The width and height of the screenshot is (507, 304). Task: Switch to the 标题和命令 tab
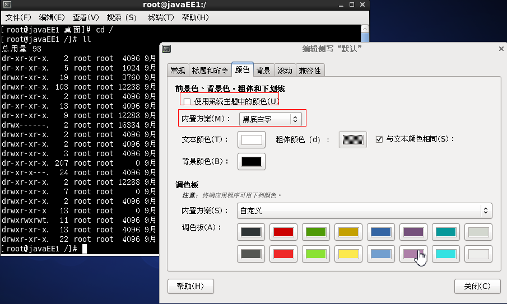(x=210, y=71)
